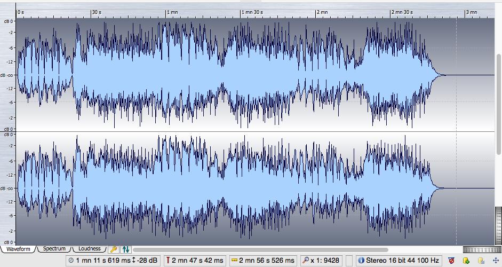Click the key icon beside Loudness tab
Image resolution: width=502 pixels, height=267 pixels.
pyautogui.click(x=114, y=249)
